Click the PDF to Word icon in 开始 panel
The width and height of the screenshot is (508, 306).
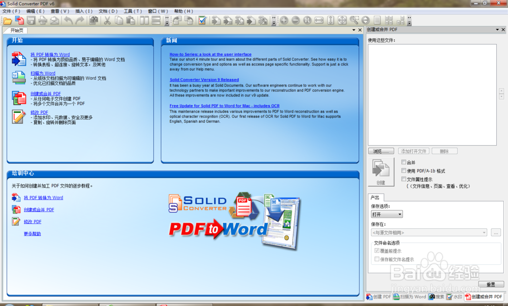click(19, 59)
